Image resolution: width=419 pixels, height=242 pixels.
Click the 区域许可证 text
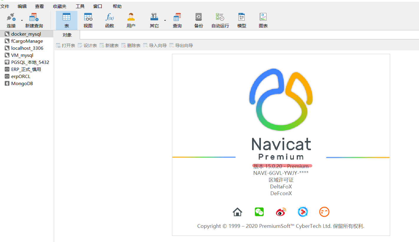(x=281, y=180)
